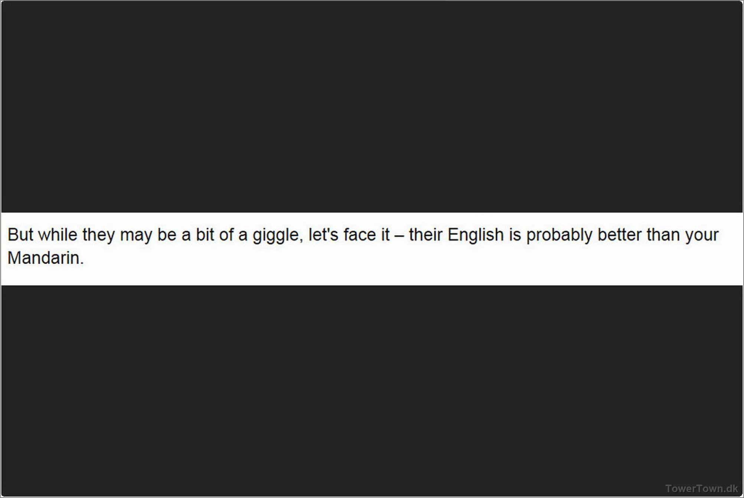744x498 pixels.
Task: Click the word "their" after the dash
Action: click(x=425, y=235)
